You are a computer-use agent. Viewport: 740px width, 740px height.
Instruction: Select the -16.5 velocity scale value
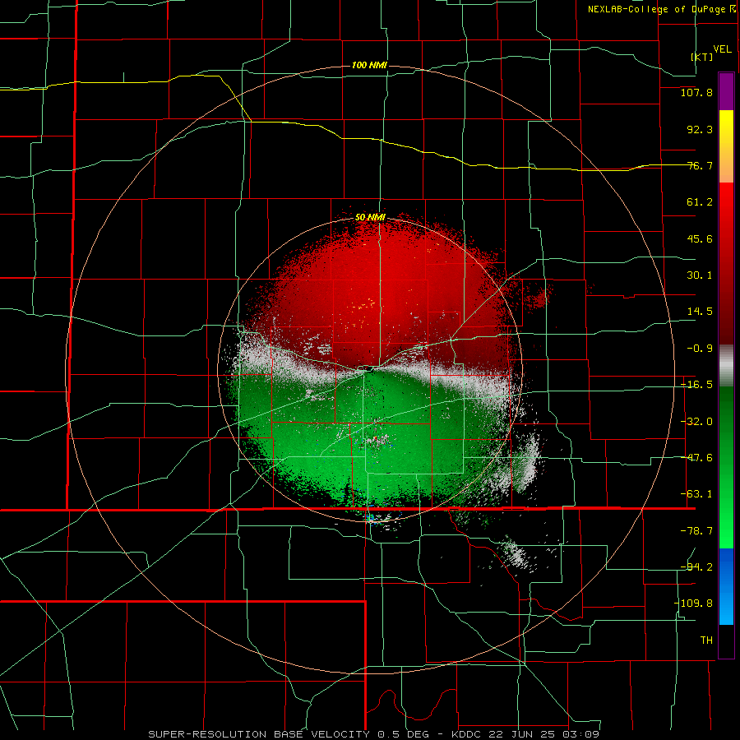coord(696,385)
